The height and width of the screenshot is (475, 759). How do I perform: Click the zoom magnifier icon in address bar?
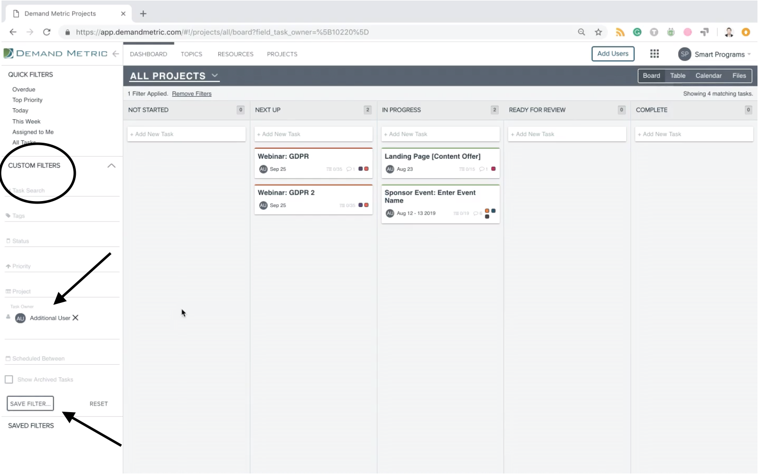581,32
